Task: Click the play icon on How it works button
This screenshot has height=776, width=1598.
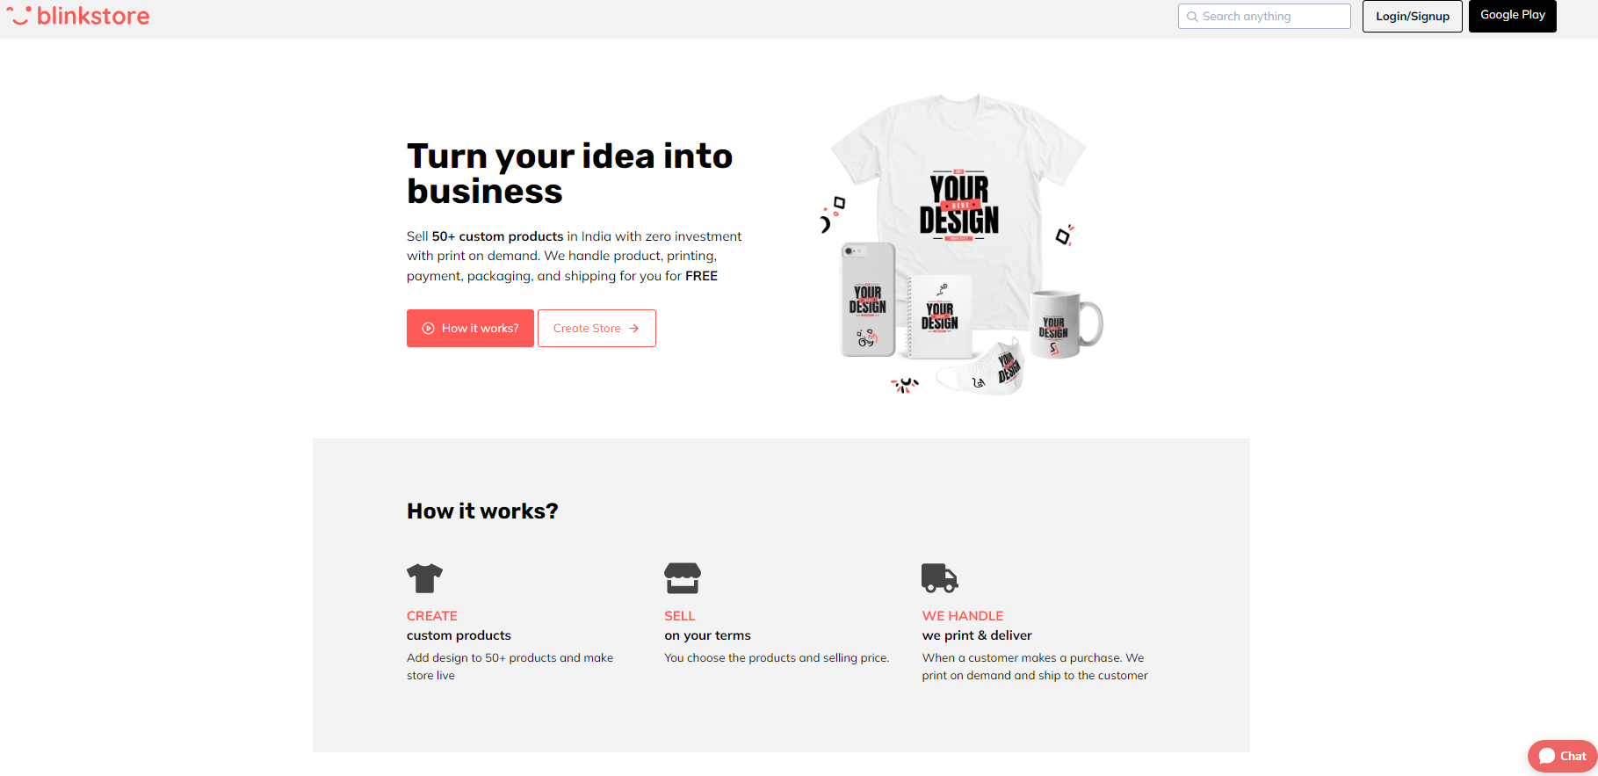Action: point(429,329)
